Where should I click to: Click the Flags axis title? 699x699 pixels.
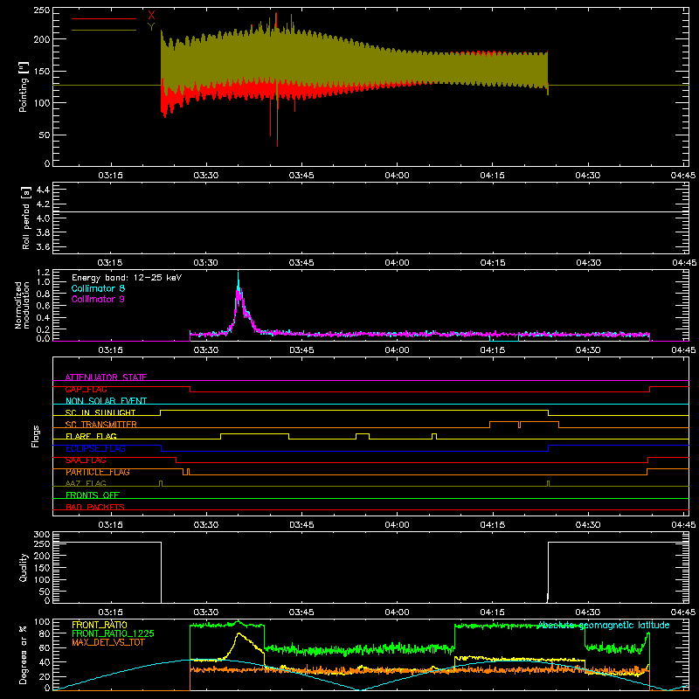click(x=36, y=436)
